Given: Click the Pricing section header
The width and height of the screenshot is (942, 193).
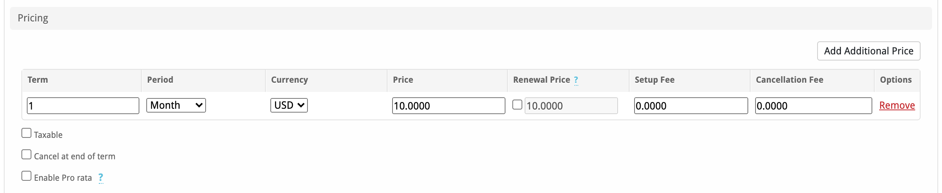Looking at the screenshot, I should click(33, 18).
